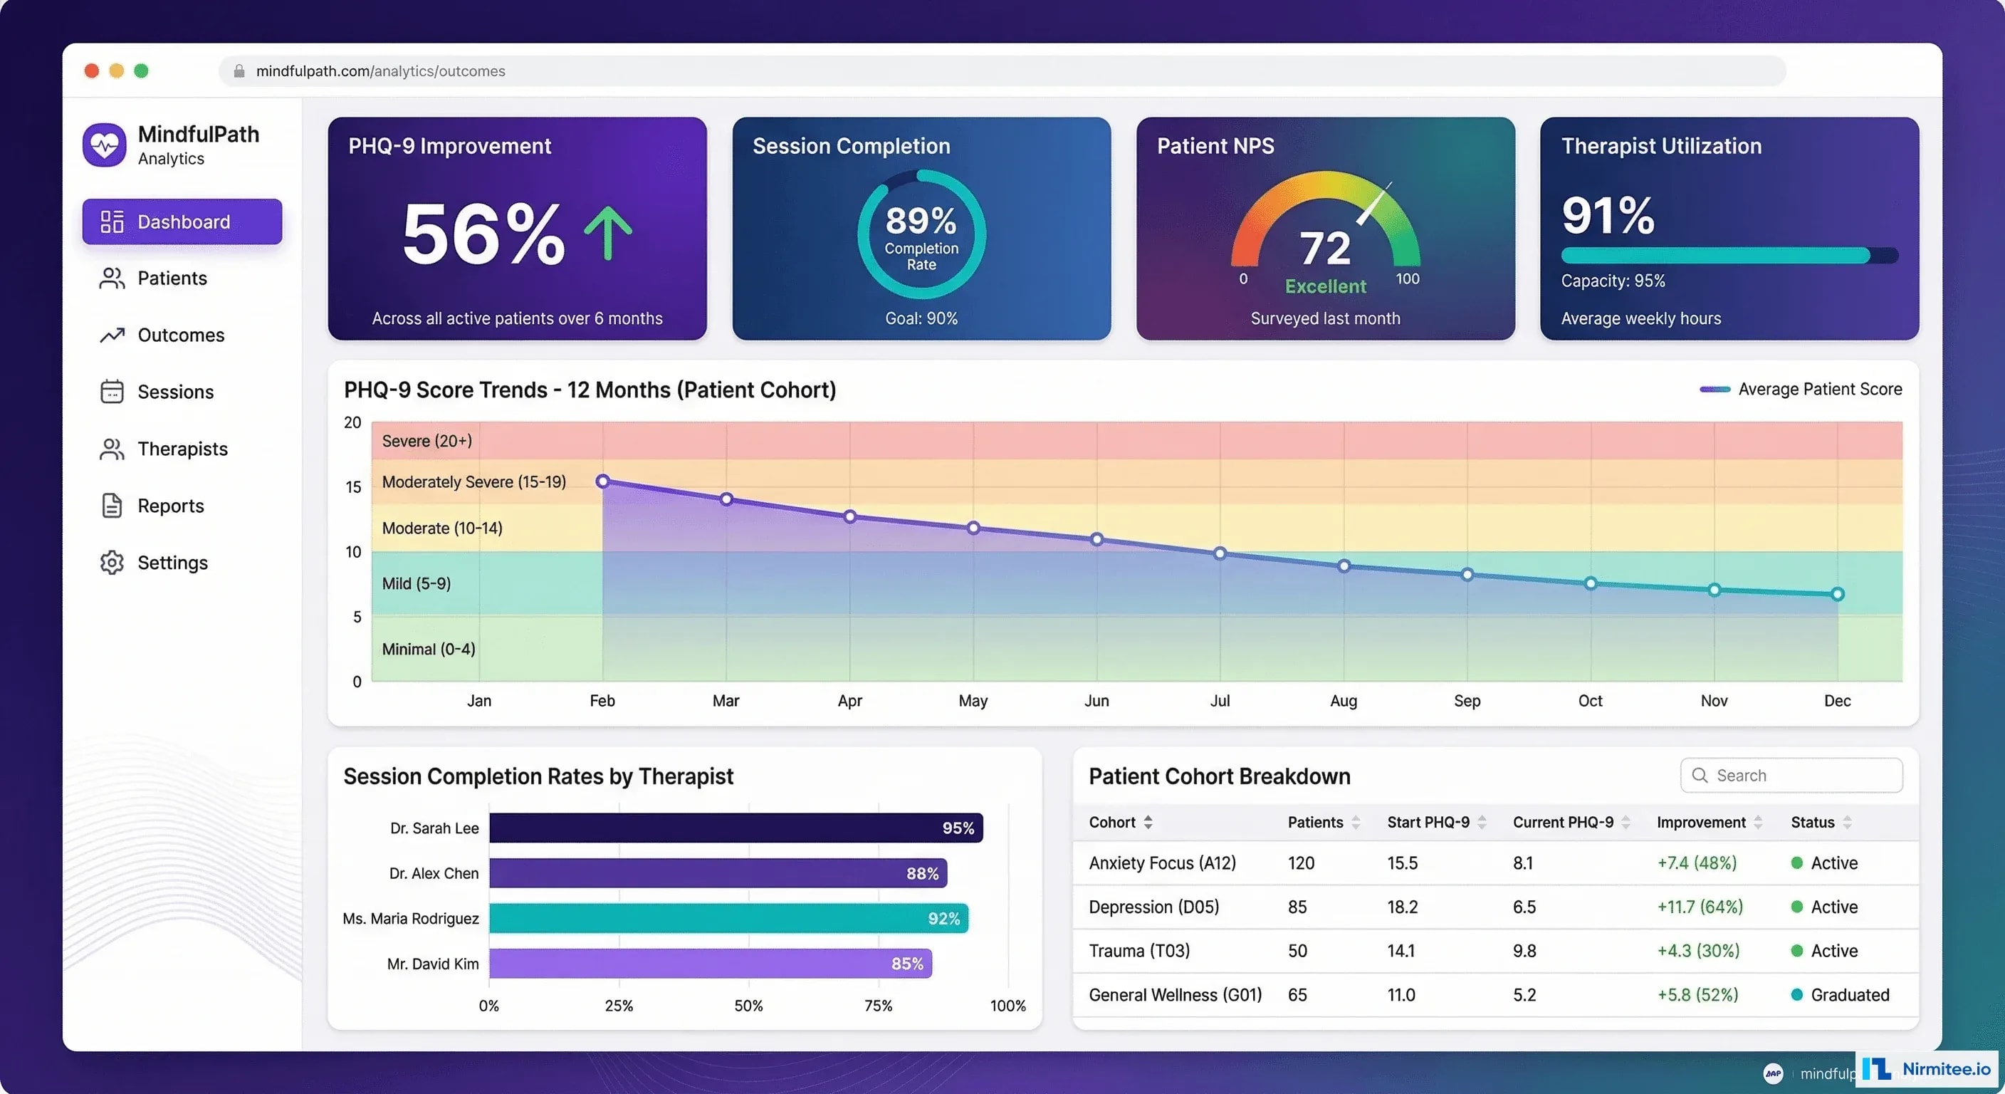Click the Patient NPS gauge
2005x1094 pixels.
pyautogui.click(x=1326, y=220)
